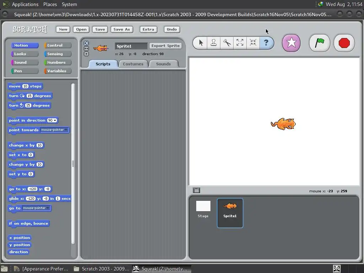Click the if on edge, bounce block
This screenshot has height=273, width=364.
coord(28,223)
